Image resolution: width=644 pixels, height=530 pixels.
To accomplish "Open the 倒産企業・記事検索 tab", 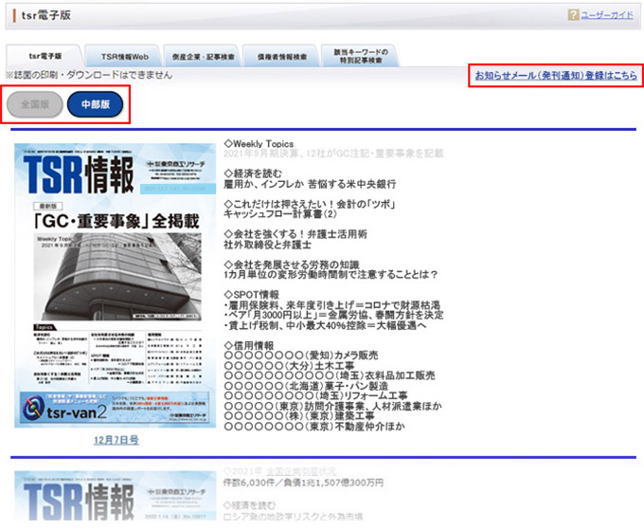I will tap(204, 57).
